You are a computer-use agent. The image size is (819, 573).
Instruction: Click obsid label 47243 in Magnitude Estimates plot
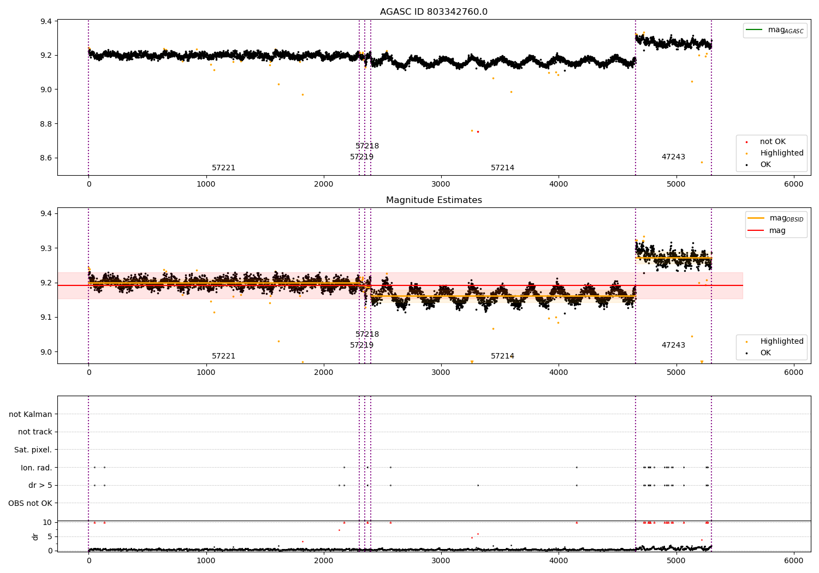(673, 345)
